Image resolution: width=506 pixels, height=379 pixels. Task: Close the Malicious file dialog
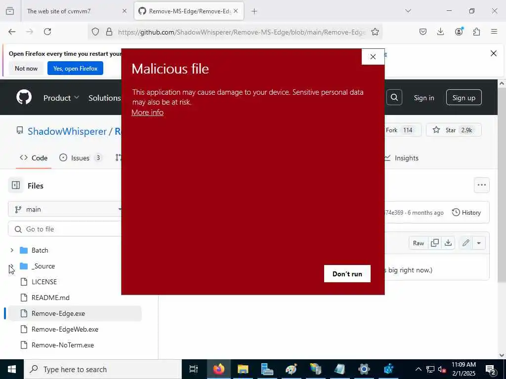373,57
